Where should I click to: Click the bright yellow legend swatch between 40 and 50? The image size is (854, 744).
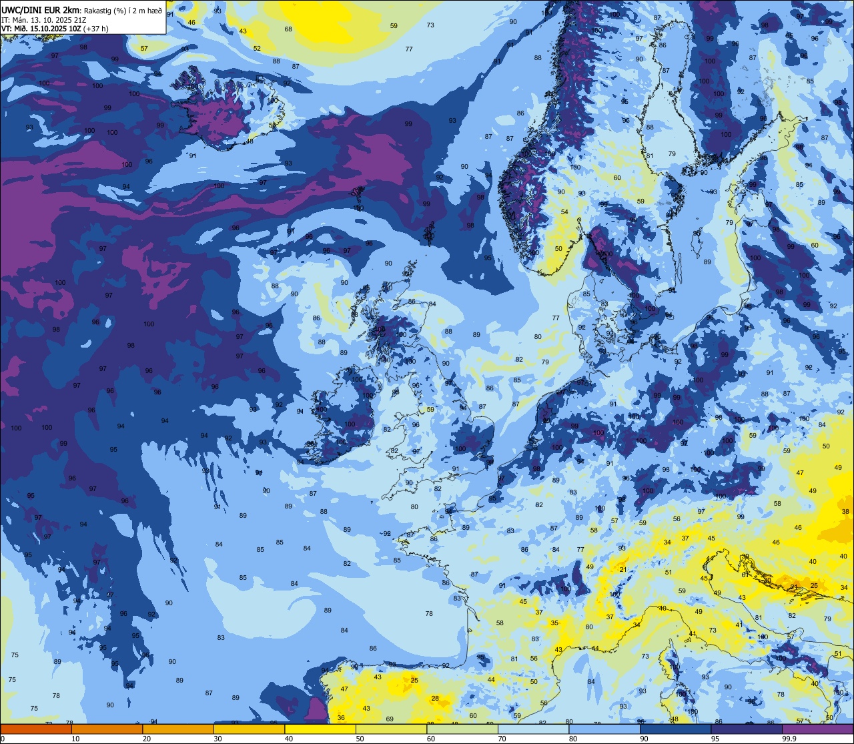coord(320,729)
